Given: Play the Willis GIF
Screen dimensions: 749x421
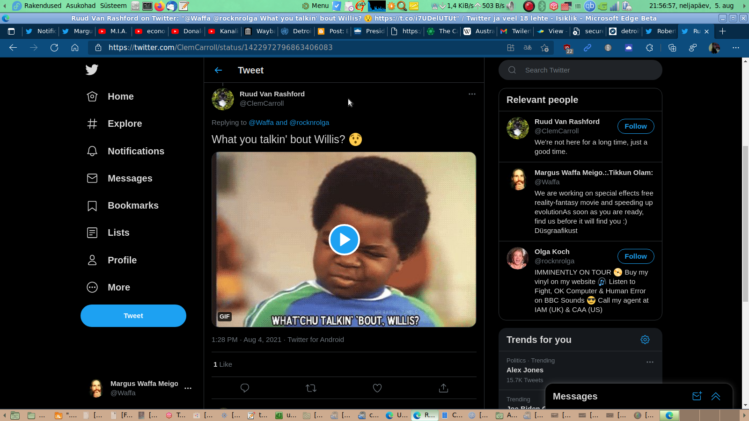Looking at the screenshot, I should [x=344, y=240].
